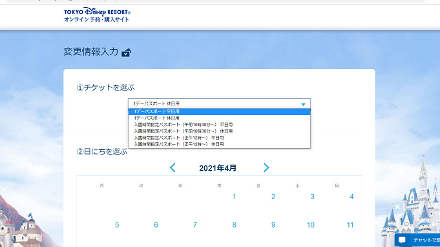The width and height of the screenshot is (440, 247).
Task: Select 1デーパスポート 平日用 option
Action: 219,111
